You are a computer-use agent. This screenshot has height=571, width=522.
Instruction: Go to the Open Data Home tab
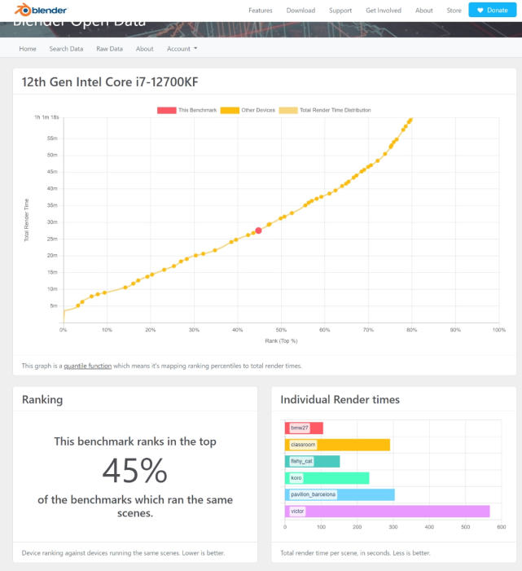[x=28, y=49]
